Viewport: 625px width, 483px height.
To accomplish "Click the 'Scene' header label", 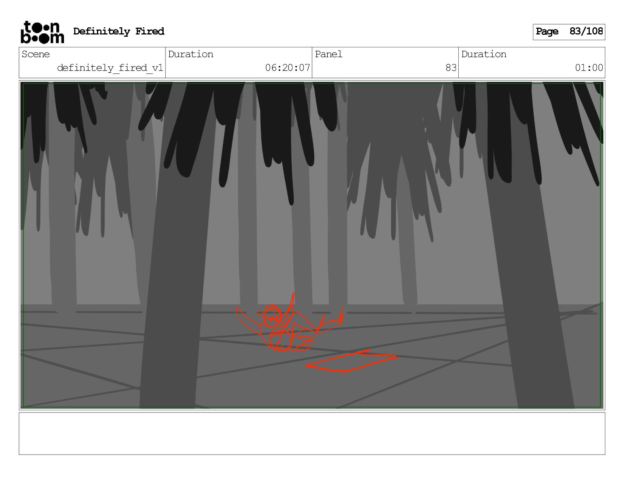I will (36, 54).
